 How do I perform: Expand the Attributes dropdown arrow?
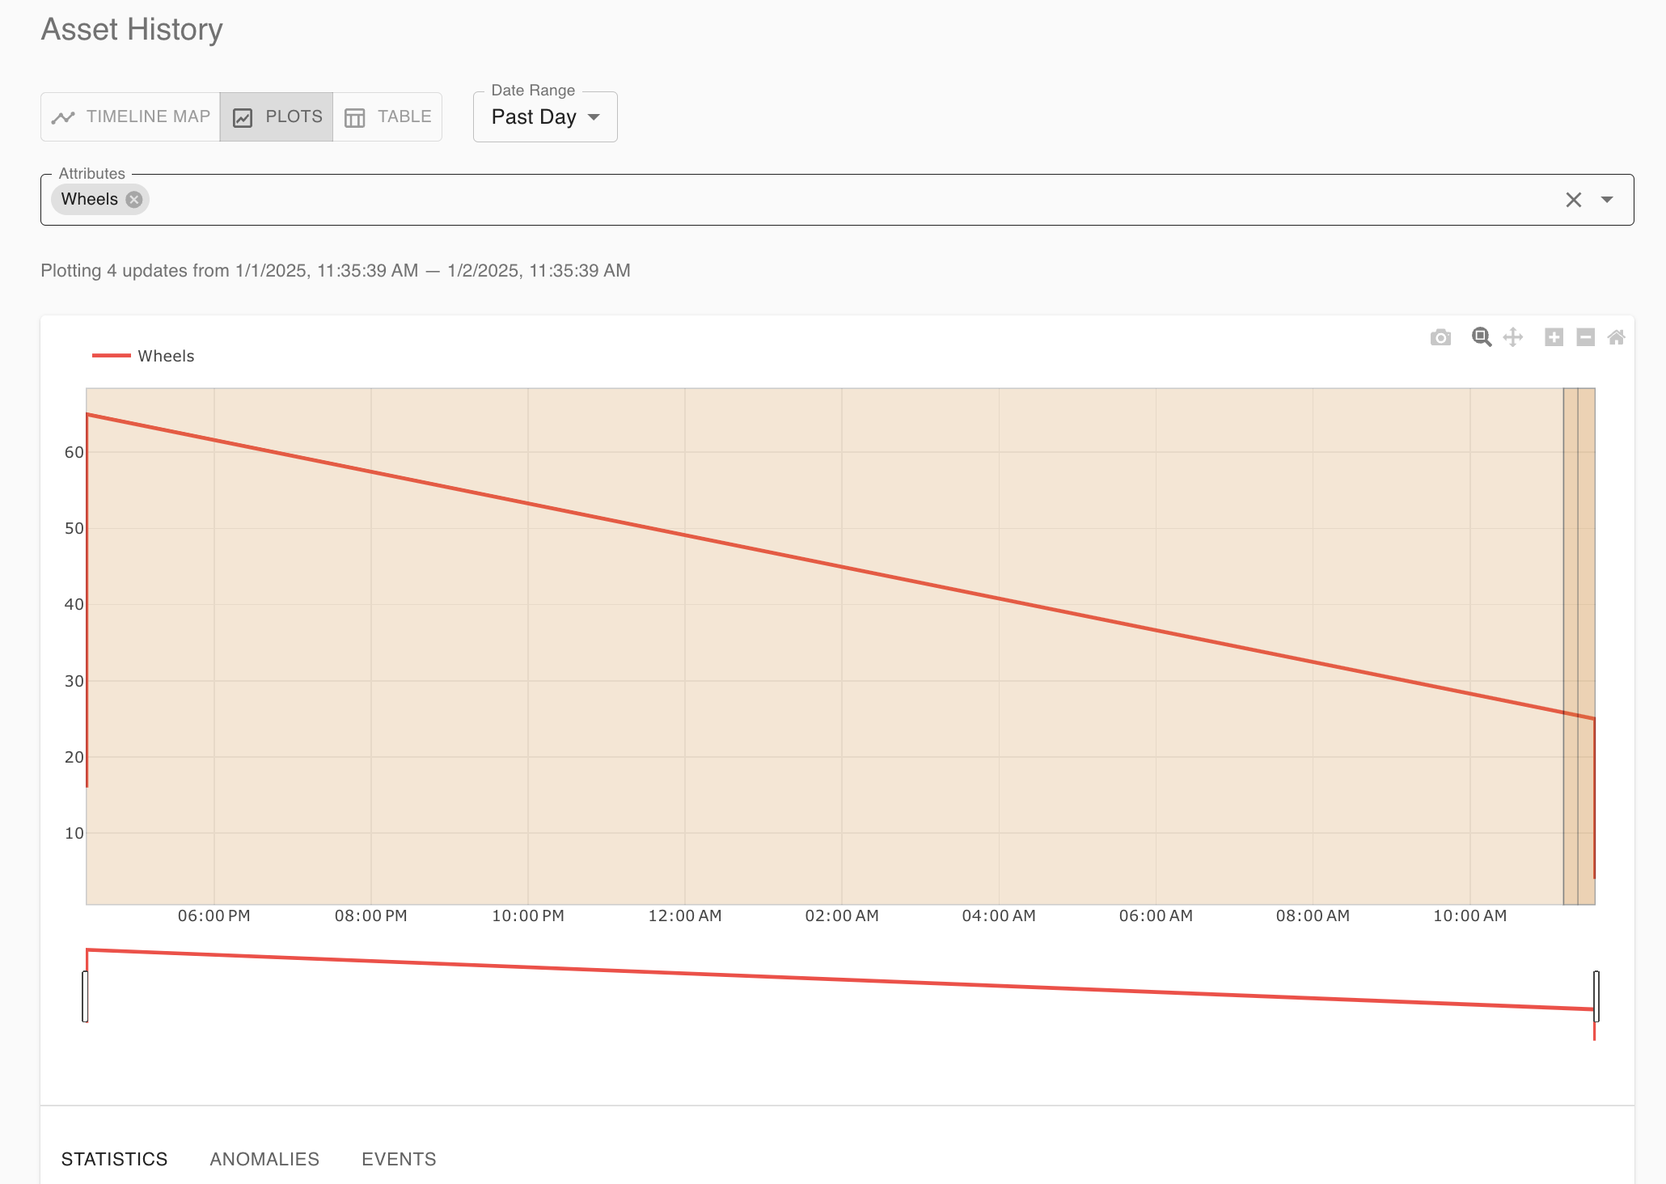point(1607,200)
